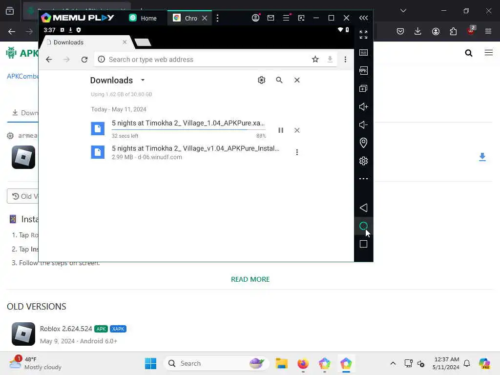Collapse MEmu sidebar with triple chevron
Image resolution: width=500 pixels, height=375 pixels.
tap(363, 18)
